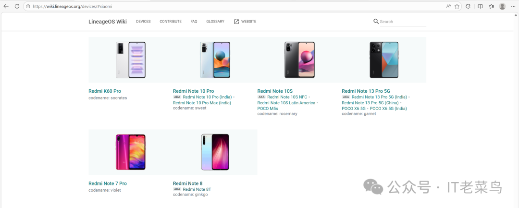
Task: Open the Read Aloud icon
Action: [x=448, y=6]
